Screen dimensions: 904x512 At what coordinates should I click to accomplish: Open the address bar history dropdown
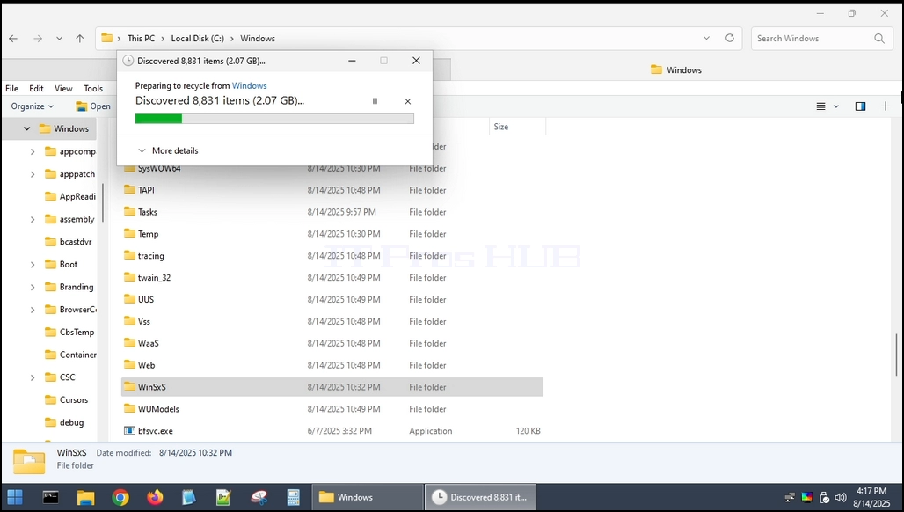tap(706, 38)
